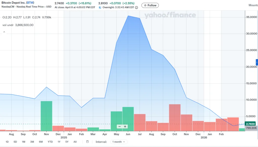This screenshot has width=258, height=147.
Task: Choose the 1M time range
Action: [x=23, y=142]
